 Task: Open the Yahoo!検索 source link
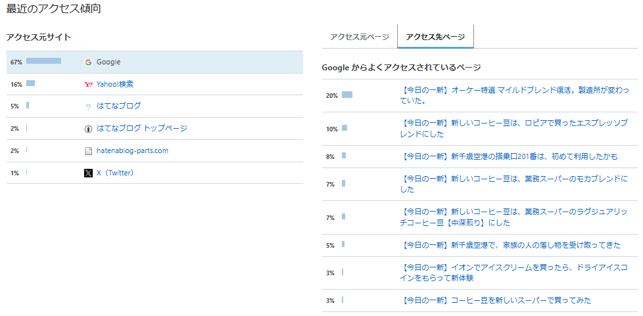pos(115,84)
